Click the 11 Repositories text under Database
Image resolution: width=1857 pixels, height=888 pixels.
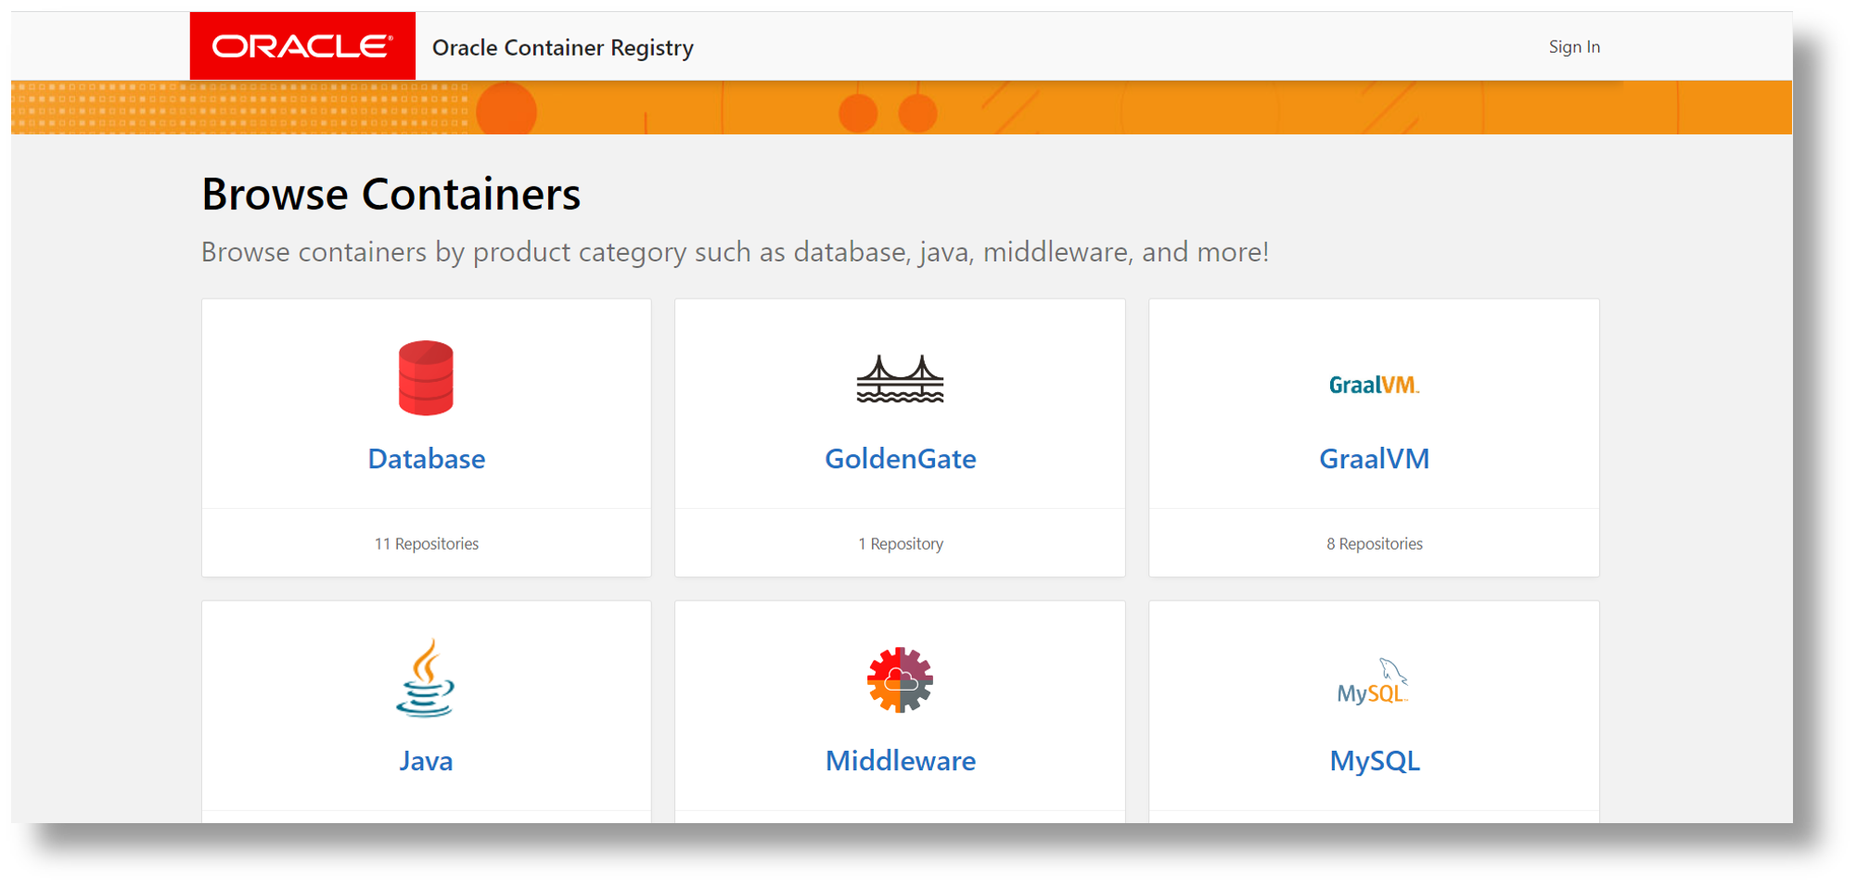pyautogui.click(x=427, y=544)
